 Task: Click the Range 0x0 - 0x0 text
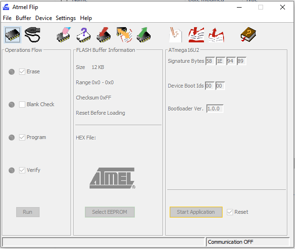tap(95, 82)
